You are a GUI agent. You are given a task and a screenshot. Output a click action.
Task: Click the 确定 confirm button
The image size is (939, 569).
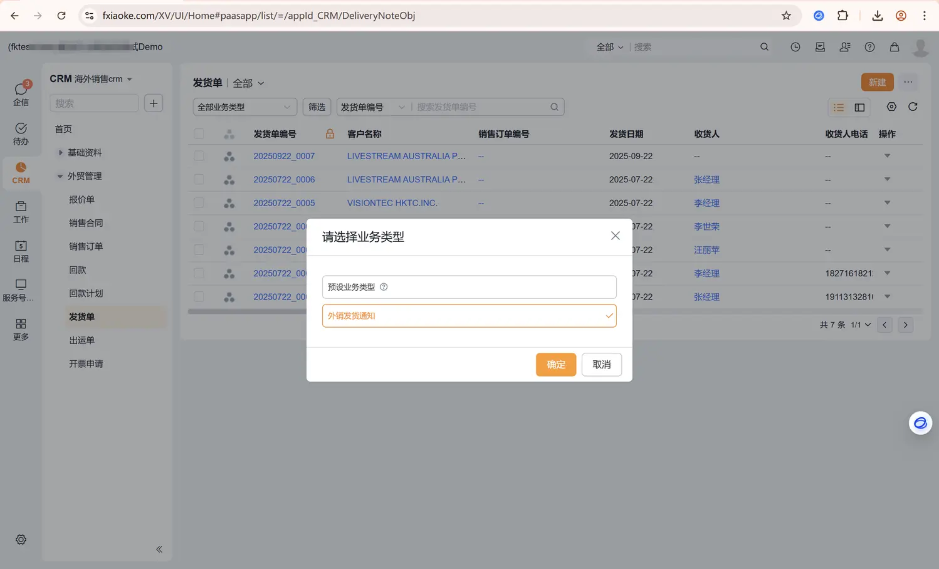556,364
